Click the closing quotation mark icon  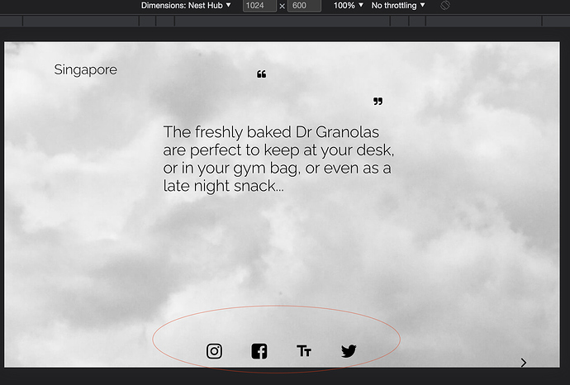pos(378,102)
